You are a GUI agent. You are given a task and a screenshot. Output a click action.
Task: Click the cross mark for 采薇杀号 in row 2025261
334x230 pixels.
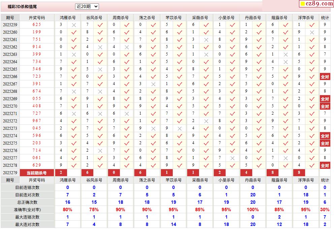(x=206, y=40)
